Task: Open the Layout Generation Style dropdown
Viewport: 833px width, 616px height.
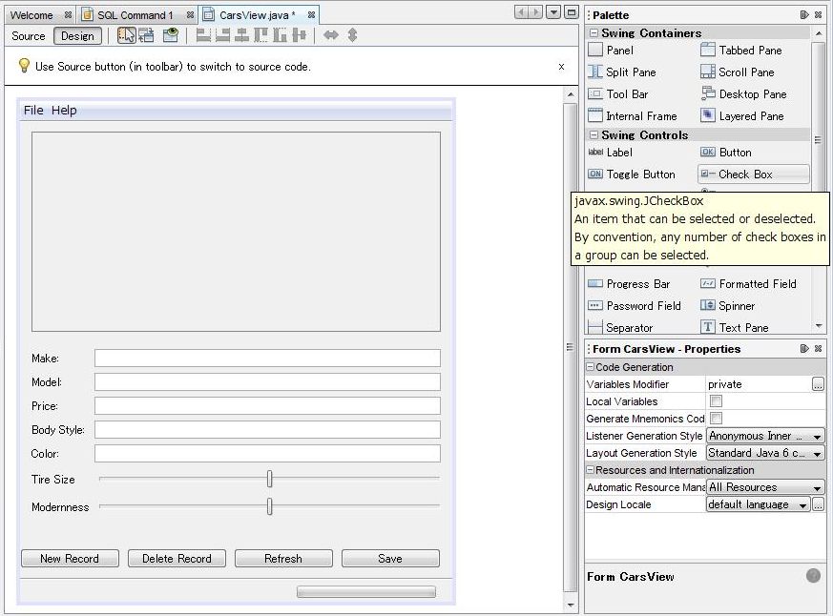Action: [x=765, y=453]
